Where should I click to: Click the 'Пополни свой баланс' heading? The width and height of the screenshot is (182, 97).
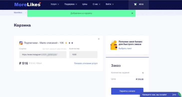click(130, 43)
